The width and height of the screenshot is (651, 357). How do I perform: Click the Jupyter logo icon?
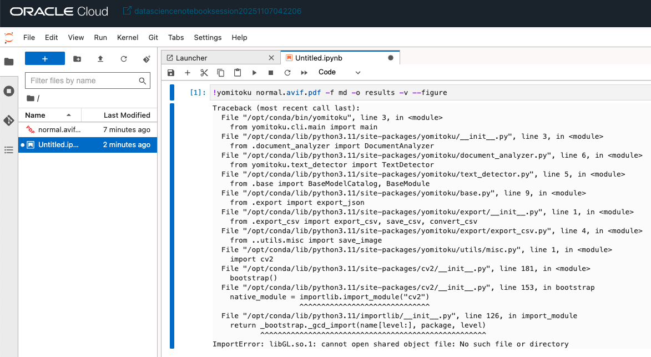(9, 38)
